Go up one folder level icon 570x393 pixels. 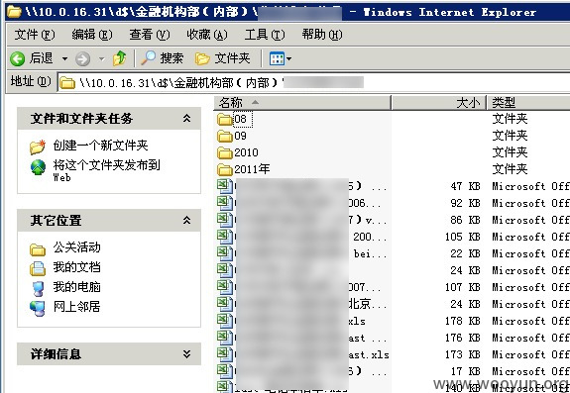[119, 58]
